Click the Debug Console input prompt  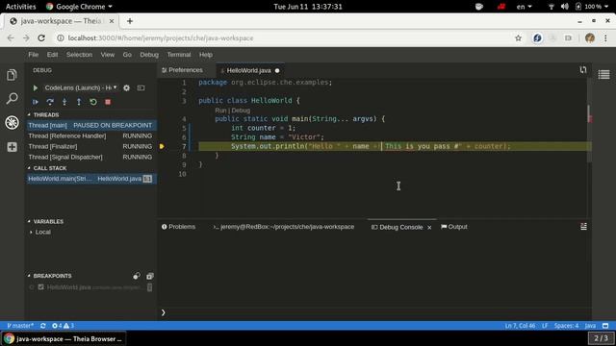pos(375,312)
